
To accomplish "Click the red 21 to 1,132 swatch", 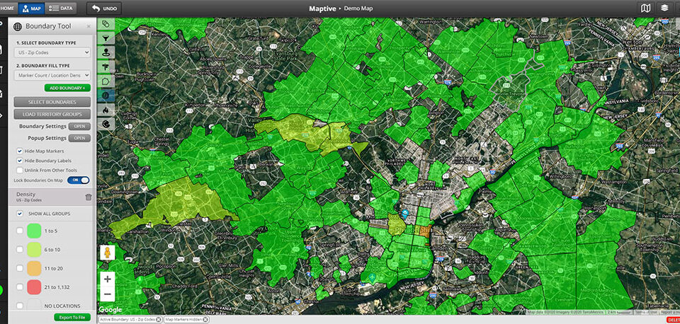I will tap(34, 287).
